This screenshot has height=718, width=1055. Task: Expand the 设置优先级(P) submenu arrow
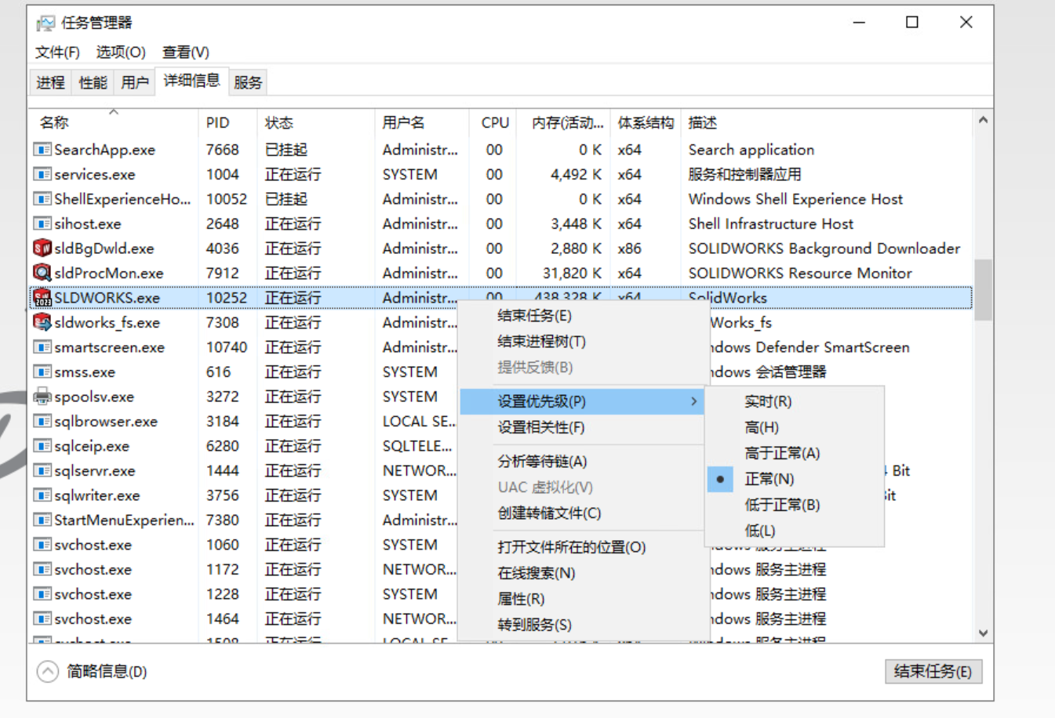tap(693, 401)
